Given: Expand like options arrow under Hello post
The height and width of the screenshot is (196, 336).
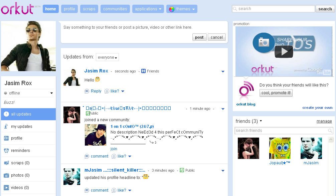Looking at the screenshot, I should [123, 91].
